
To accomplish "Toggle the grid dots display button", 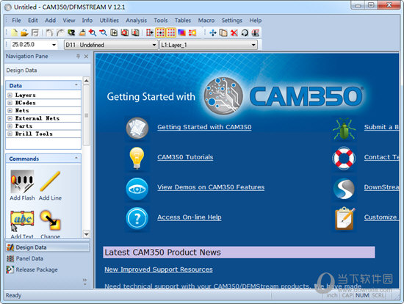I will 171,33.
